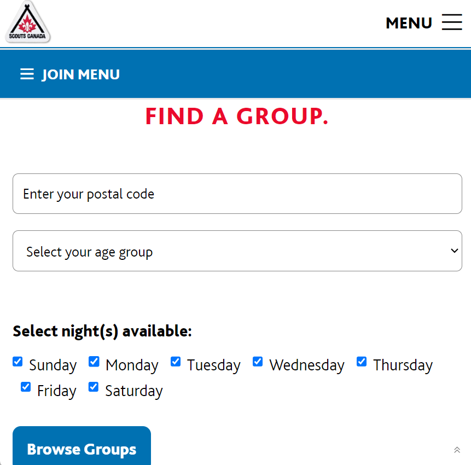Screen dimensions: 471x465
Task: Uncheck the Sunday checkbox
Action: click(x=18, y=362)
